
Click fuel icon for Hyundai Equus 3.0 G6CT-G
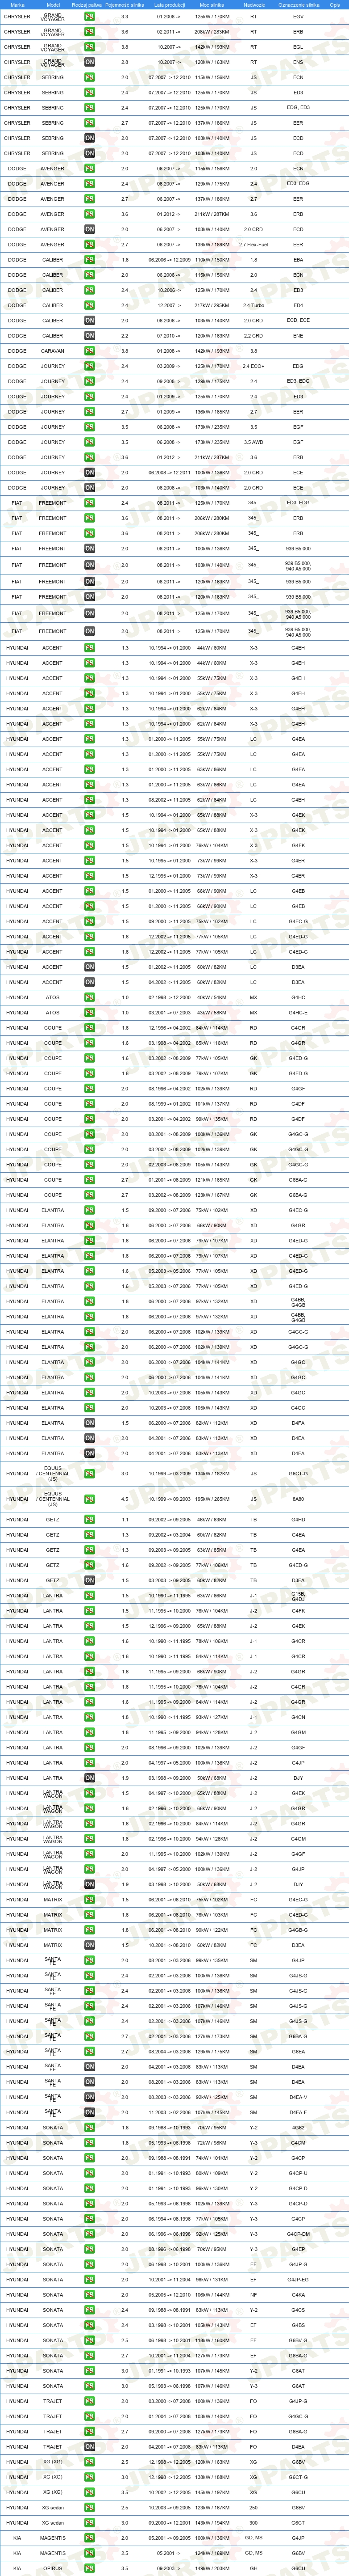pyautogui.click(x=90, y=1473)
